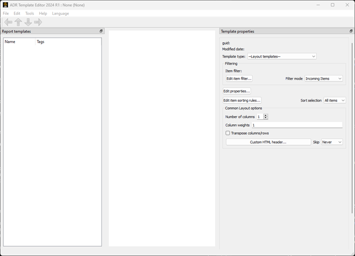
Task: Click the right arrow toolbar icon
Action: coord(38,22)
